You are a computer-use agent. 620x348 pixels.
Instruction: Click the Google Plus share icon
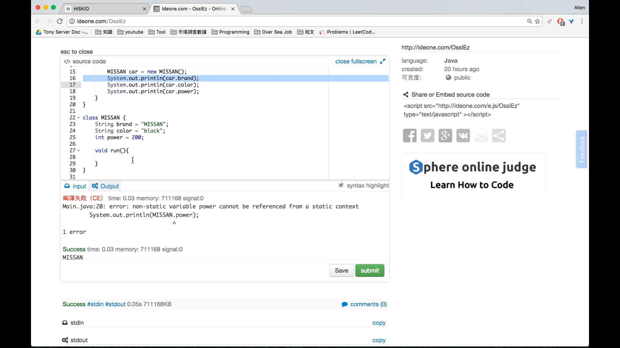click(445, 136)
